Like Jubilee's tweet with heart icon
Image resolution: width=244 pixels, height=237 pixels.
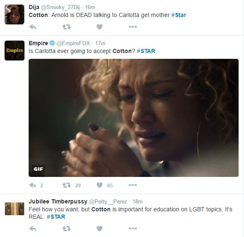[x=100, y=229]
